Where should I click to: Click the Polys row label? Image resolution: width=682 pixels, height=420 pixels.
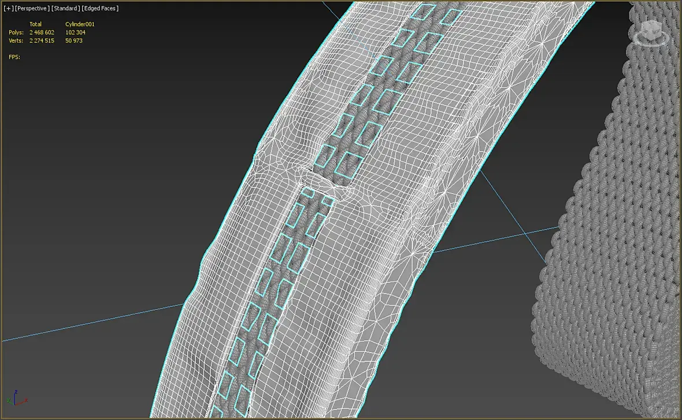[16, 32]
